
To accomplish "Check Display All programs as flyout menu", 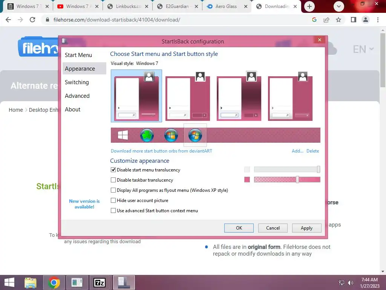I will [113, 190].
